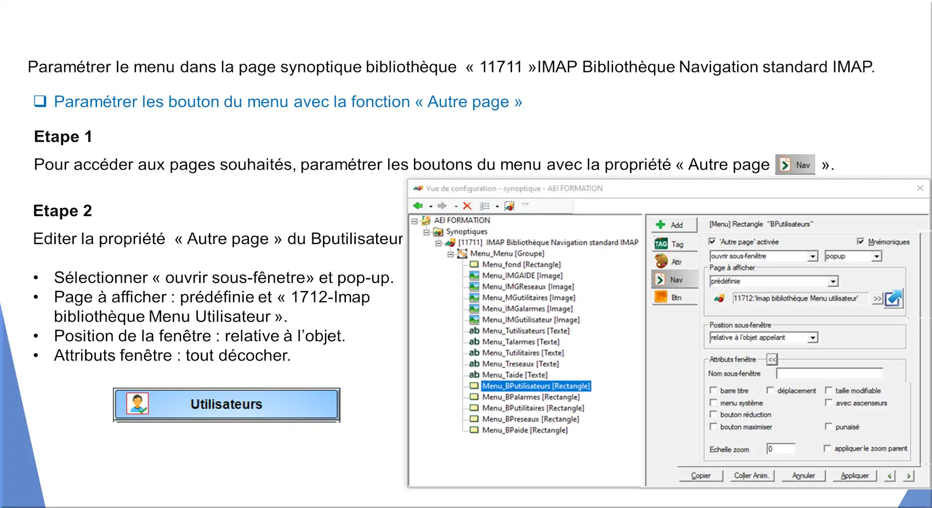Select Menu_fond [Rectangle] in tree

521,264
